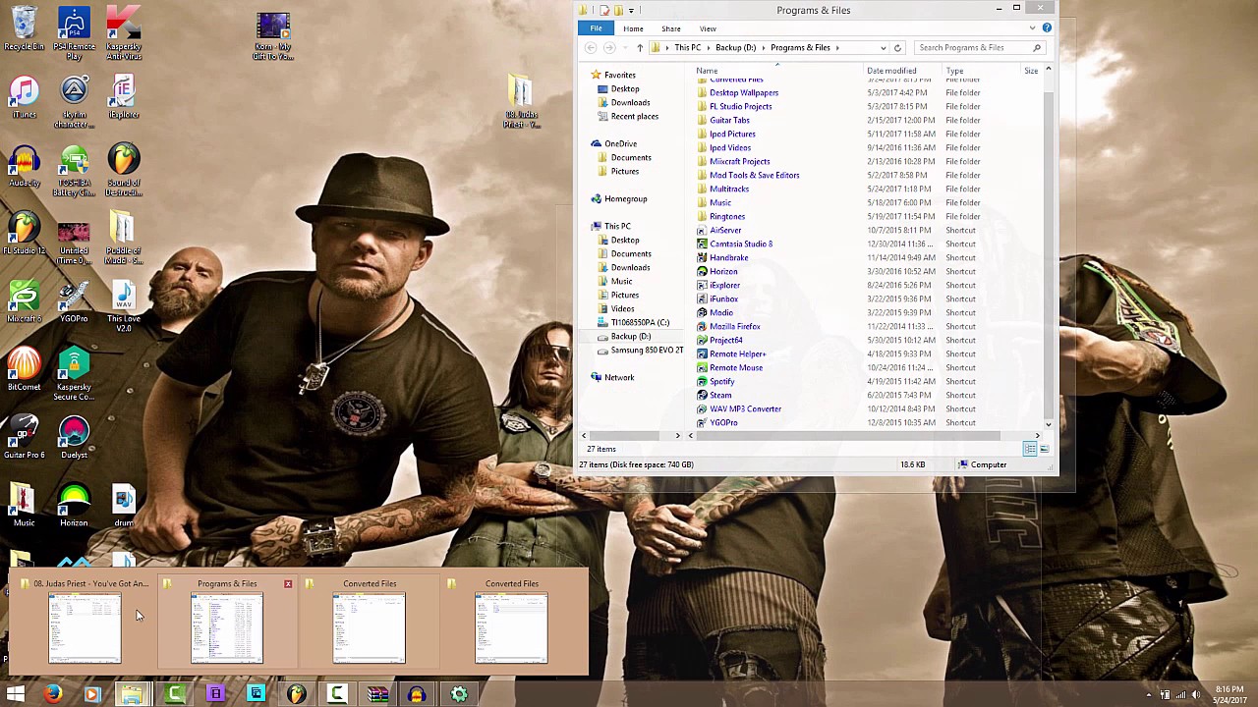Select the 08. Judas Priest taskbar thumbnail
This screenshot has width=1258, height=707.
86,622
